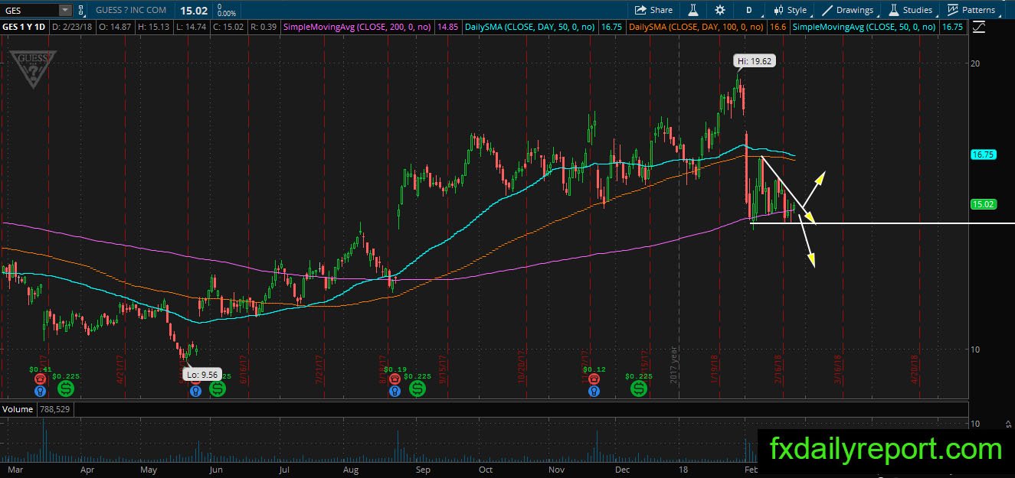Click the conference call bulb under $0.19
This screenshot has width=1015, height=478.
click(x=394, y=390)
